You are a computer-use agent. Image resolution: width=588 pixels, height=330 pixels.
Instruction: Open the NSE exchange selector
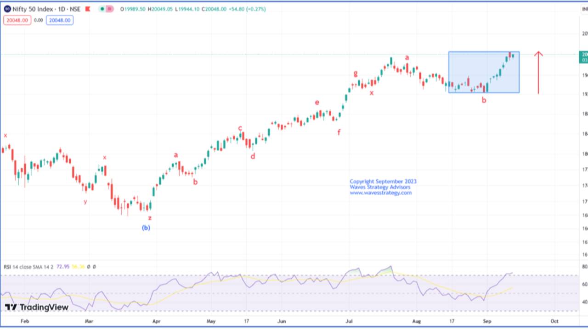pos(74,9)
